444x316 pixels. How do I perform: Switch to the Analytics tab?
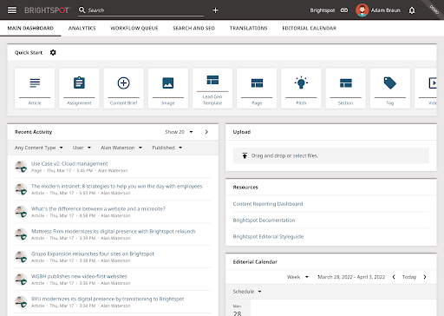[82, 29]
